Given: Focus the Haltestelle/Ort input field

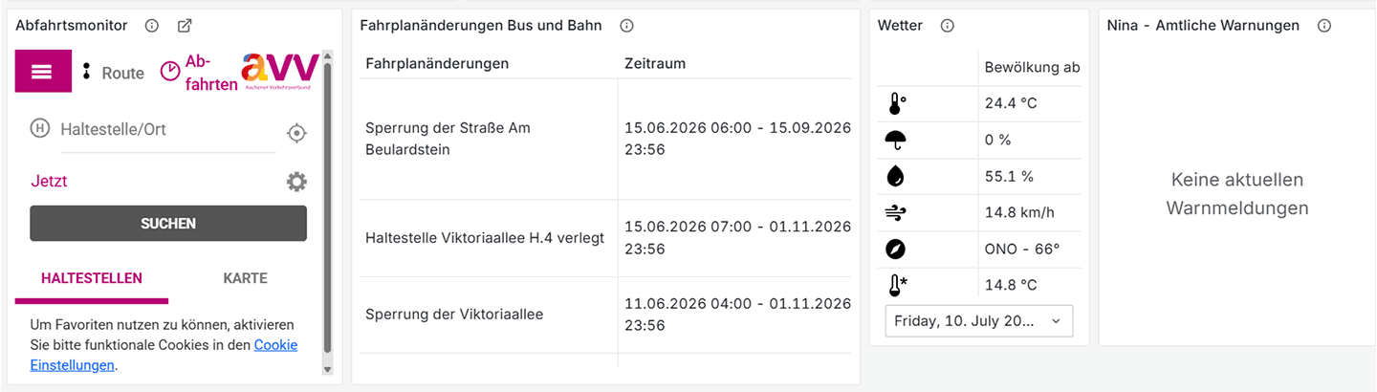Looking at the screenshot, I should [167, 130].
